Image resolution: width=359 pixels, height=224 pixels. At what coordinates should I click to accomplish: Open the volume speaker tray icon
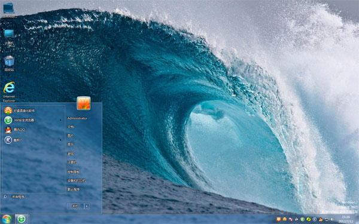click(x=333, y=219)
